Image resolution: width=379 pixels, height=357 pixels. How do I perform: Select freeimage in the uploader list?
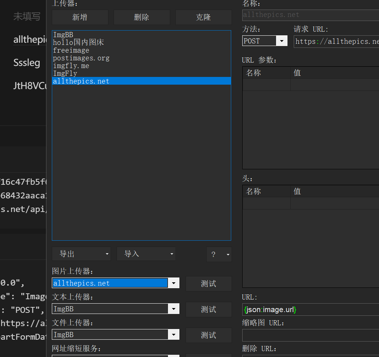click(x=71, y=50)
